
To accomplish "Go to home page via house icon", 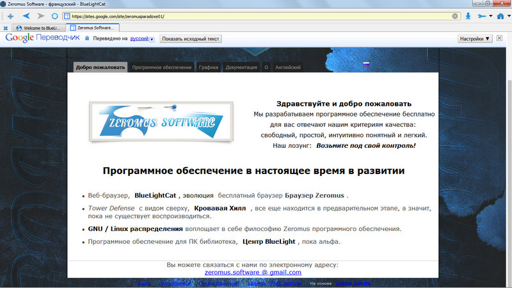I will point(500,16).
